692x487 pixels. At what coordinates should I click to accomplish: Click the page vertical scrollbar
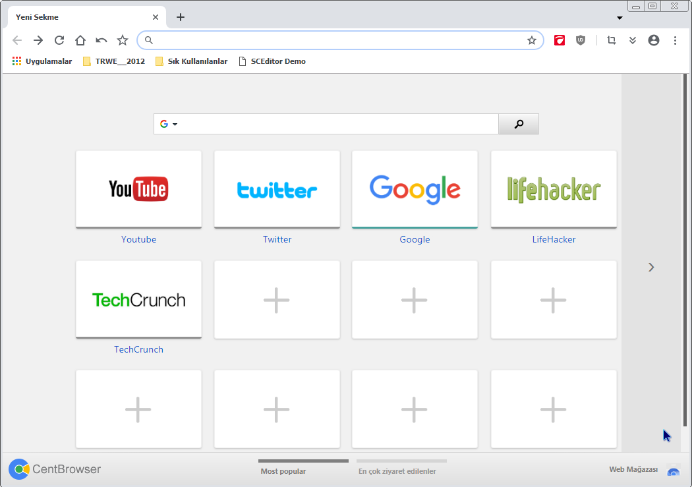pos(685,250)
